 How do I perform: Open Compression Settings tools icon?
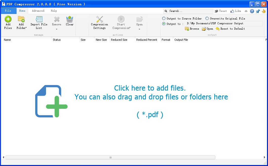tap(100, 19)
